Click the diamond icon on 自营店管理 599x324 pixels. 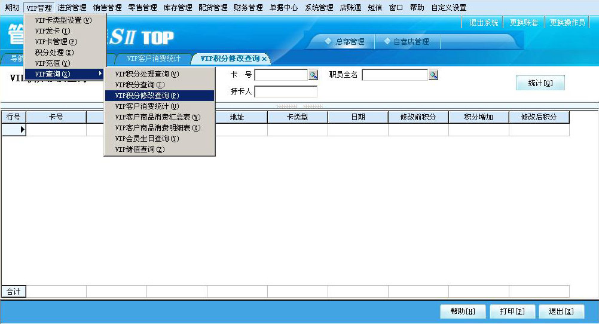tap(387, 41)
